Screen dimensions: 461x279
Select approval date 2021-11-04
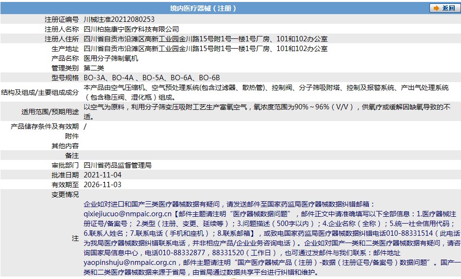coord(102,175)
